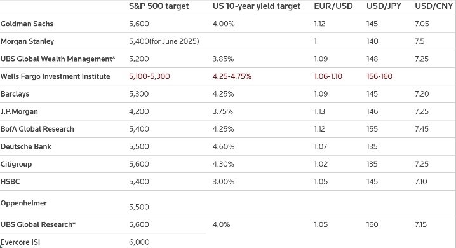Viewport: 456px width, 248px height.
Task: Click Wells Fargo's 5,100-5,300 S&P target
Action: [x=149, y=76]
